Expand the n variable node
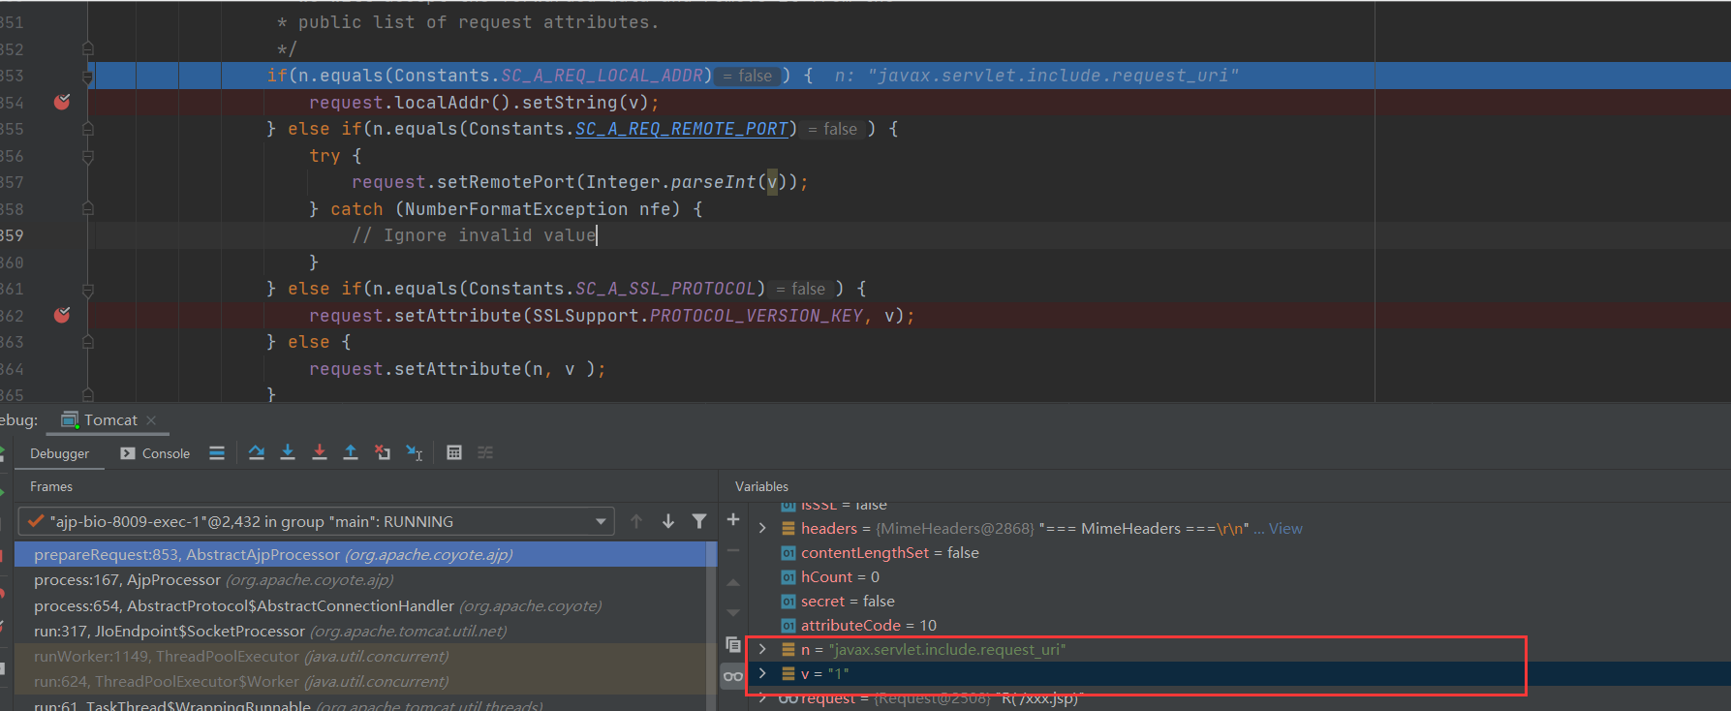Image resolution: width=1731 pixels, height=711 pixels. click(762, 649)
